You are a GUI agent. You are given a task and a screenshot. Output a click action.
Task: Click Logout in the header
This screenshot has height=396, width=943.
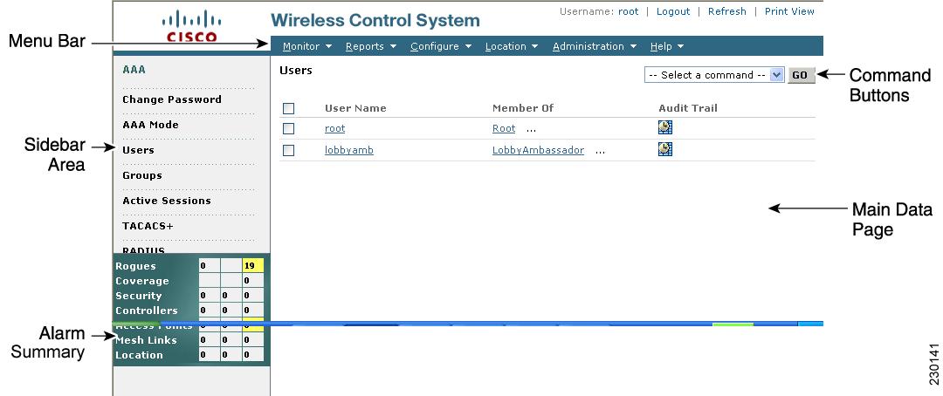point(673,11)
